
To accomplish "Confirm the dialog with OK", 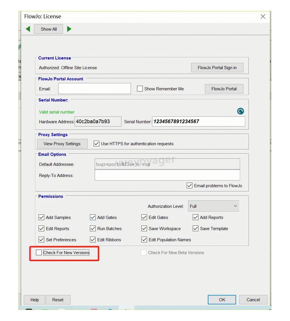I will point(222,300).
